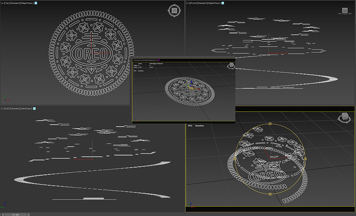Click next frame arrow on time slider
The width and height of the screenshot is (356, 216).
pos(28,214)
